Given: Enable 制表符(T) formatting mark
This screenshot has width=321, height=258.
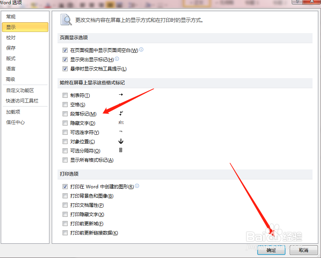Looking at the screenshot, I should (65, 95).
